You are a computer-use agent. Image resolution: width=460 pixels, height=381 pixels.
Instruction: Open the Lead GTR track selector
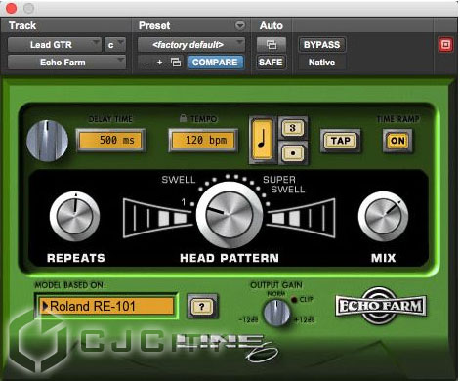[x=55, y=45]
